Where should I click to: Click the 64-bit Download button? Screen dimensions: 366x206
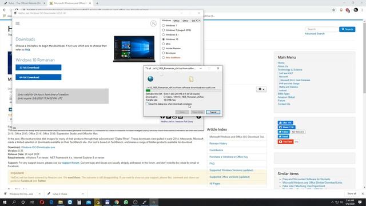tap(38, 77)
